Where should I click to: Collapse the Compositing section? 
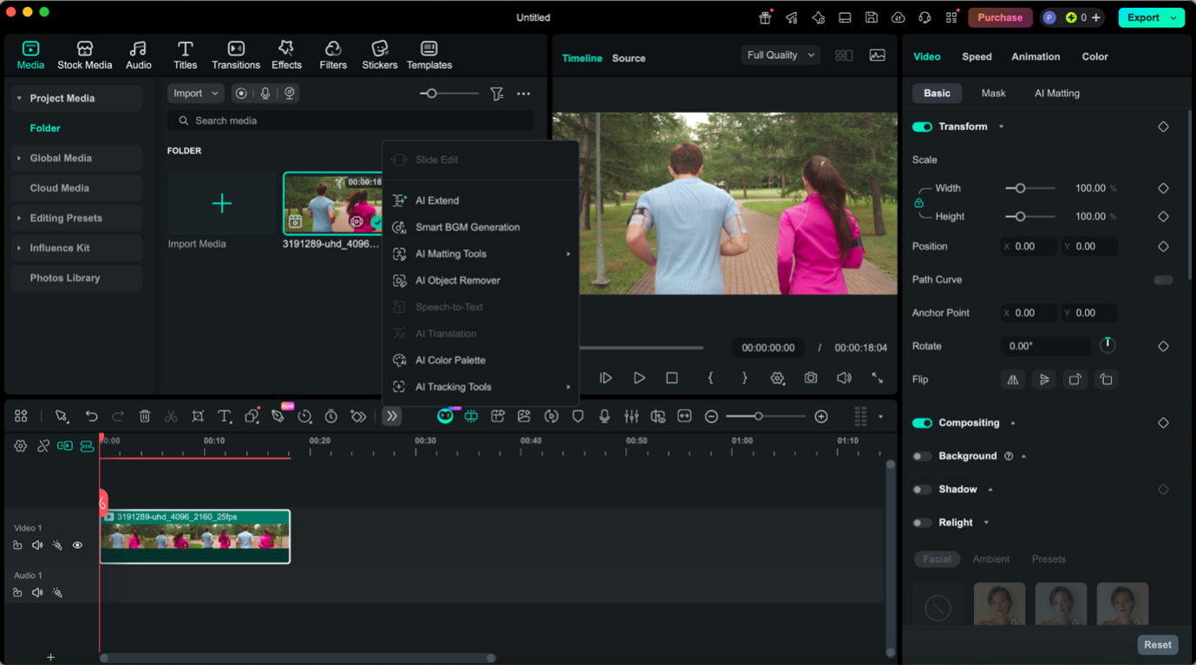click(1011, 422)
